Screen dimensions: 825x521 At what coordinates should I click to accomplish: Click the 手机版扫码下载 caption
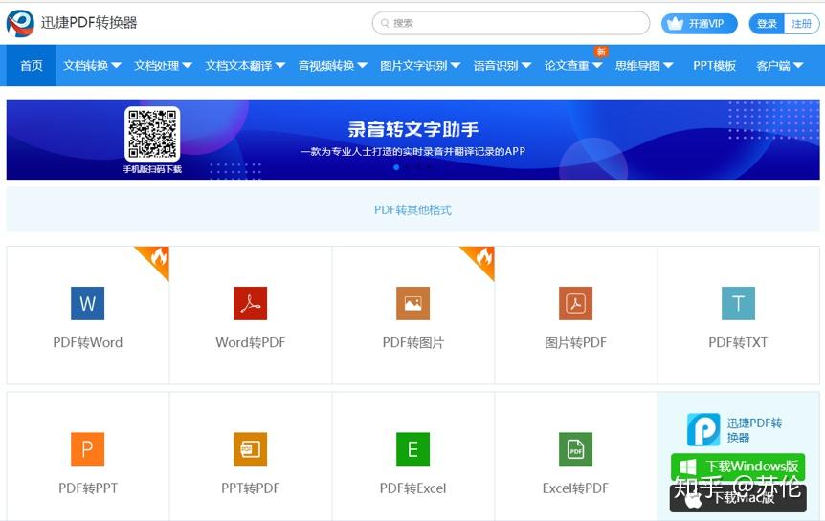click(x=152, y=169)
